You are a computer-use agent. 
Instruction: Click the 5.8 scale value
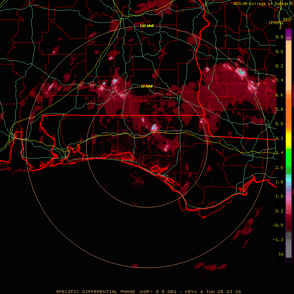(x=279, y=109)
